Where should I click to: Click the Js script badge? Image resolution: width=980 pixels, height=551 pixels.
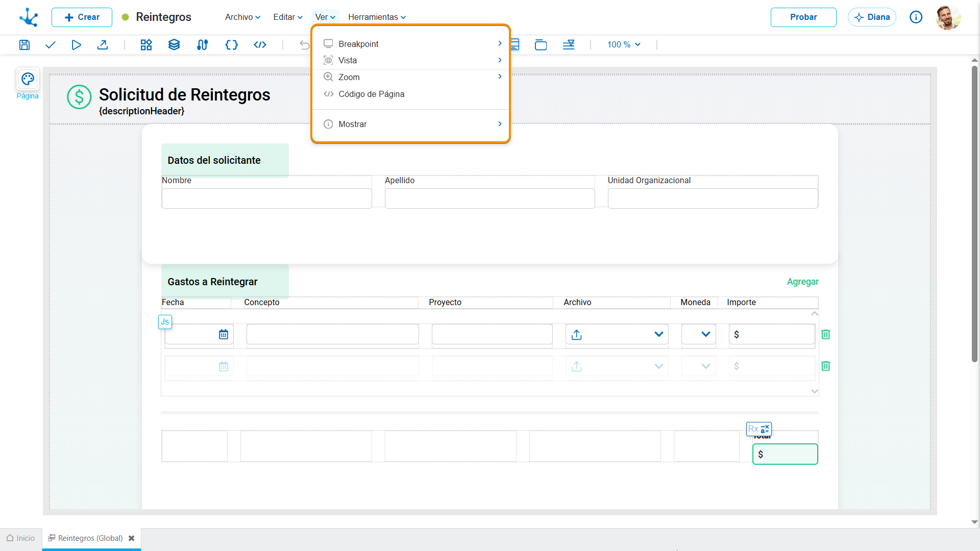click(165, 322)
